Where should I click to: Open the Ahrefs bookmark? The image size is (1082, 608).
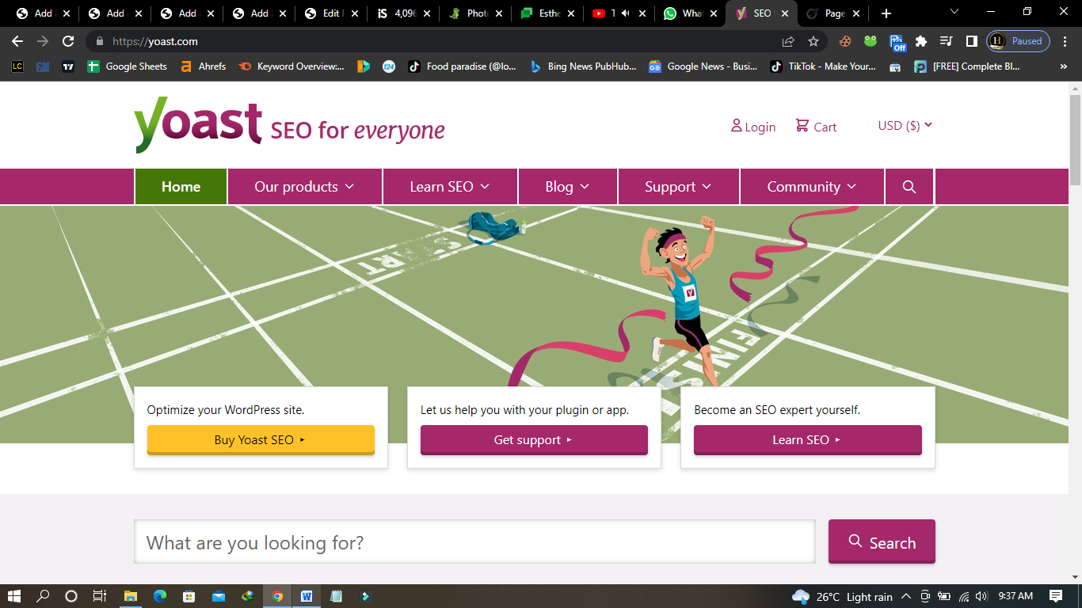tap(203, 66)
